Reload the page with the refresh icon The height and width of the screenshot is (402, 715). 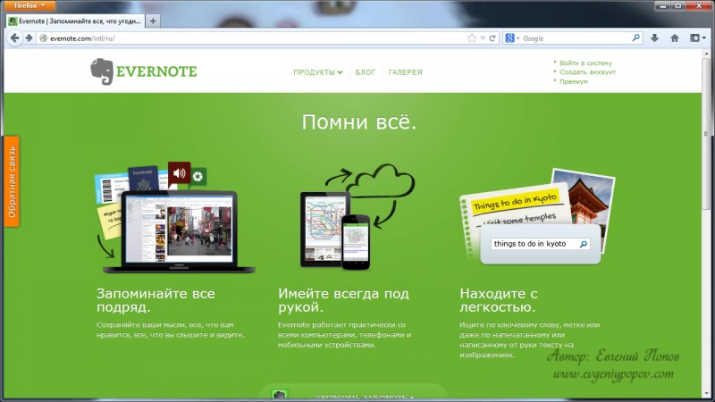(492, 38)
